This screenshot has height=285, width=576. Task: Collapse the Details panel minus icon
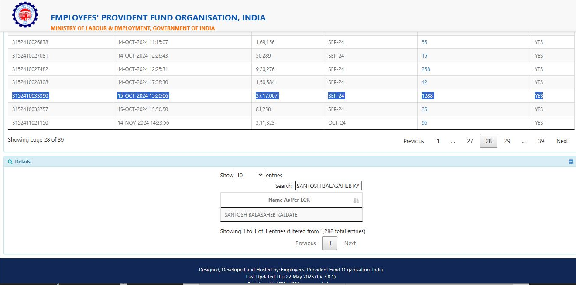[571, 162]
